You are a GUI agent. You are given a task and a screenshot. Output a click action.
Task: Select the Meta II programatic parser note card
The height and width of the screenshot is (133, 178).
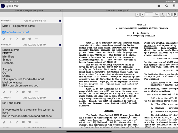pos(31,29)
